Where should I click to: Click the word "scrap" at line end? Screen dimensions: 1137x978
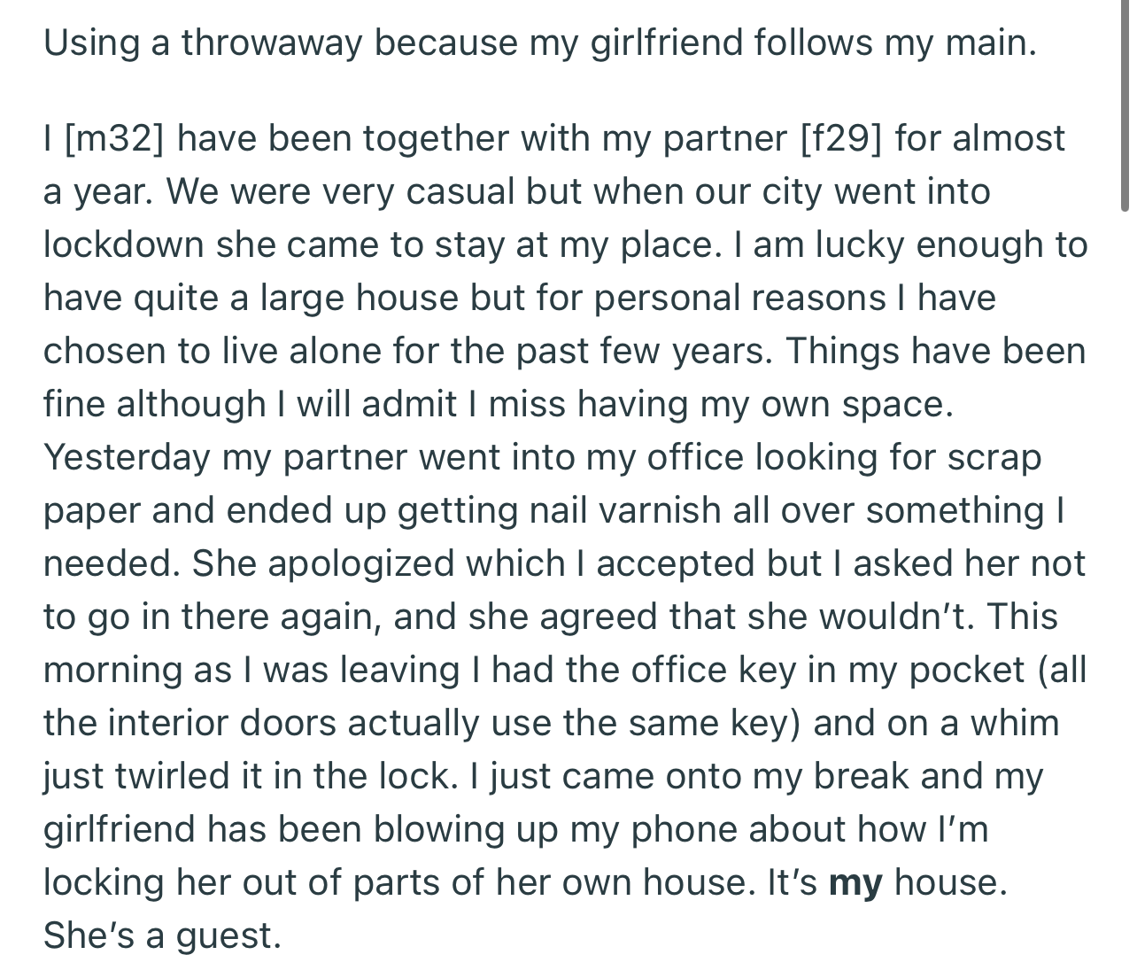(994, 457)
